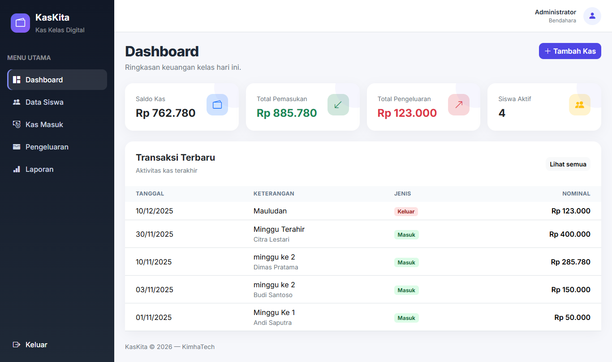Screen dimensions: 612x362
Task: Go to the Kas Masuk menu
Action: pos(57,124)
